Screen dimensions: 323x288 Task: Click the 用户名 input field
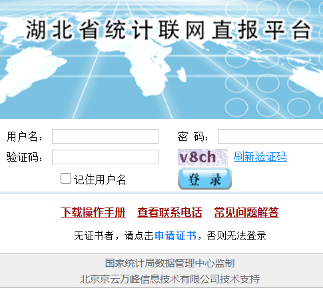(x=105, y=136)
